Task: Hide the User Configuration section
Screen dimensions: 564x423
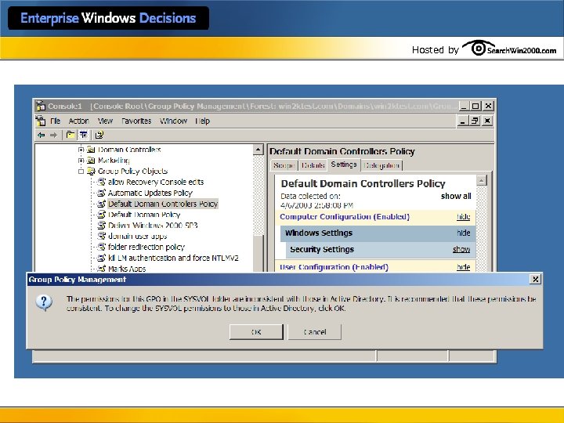Action: [463, 267]
